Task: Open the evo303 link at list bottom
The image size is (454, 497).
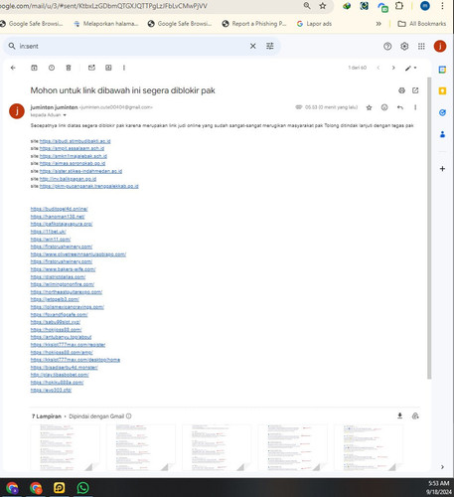Action: point(51,391)
